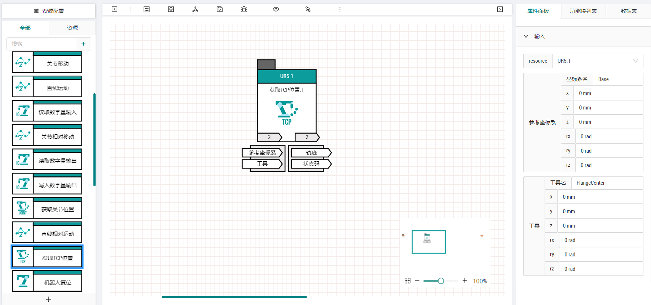The image size is (651, 305).
Task: Select the 机器人复位 block icon
Action: pyautogui.click(x=23, y=281)
